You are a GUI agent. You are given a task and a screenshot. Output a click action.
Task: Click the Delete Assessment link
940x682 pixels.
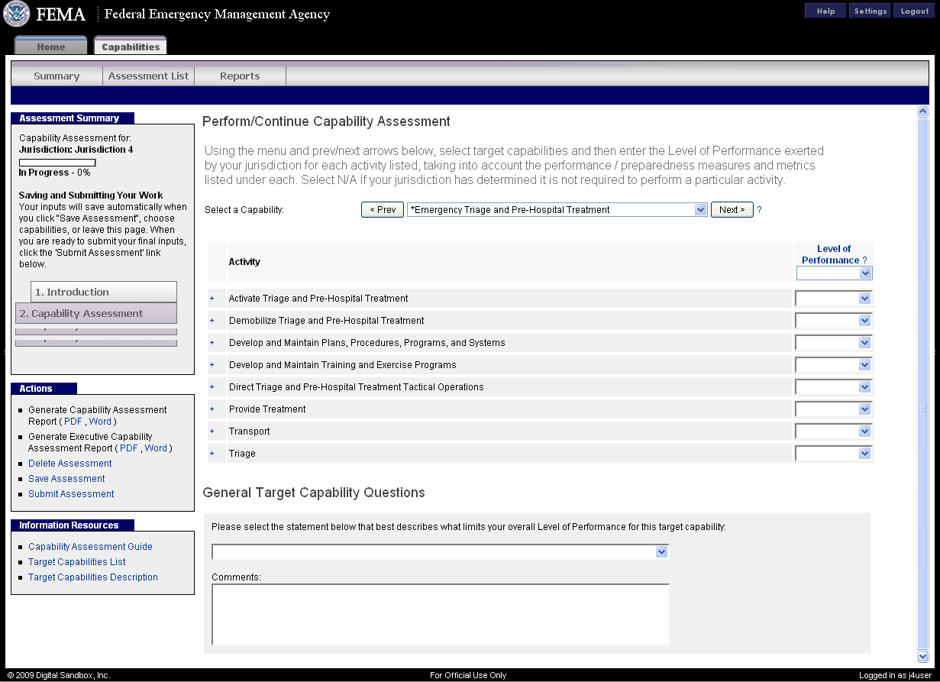(x=70, y=464)
